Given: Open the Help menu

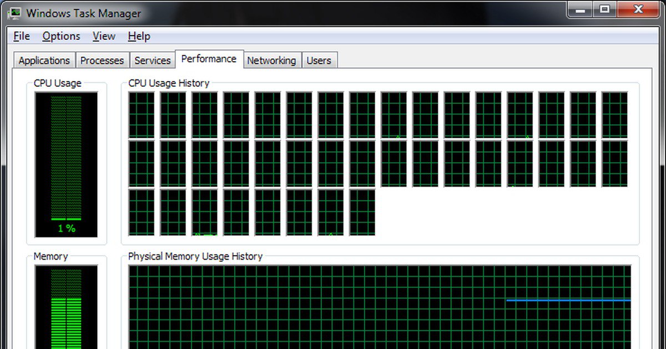Looking at the screenshot, I should pyautogui.click(x=139, y=36).
